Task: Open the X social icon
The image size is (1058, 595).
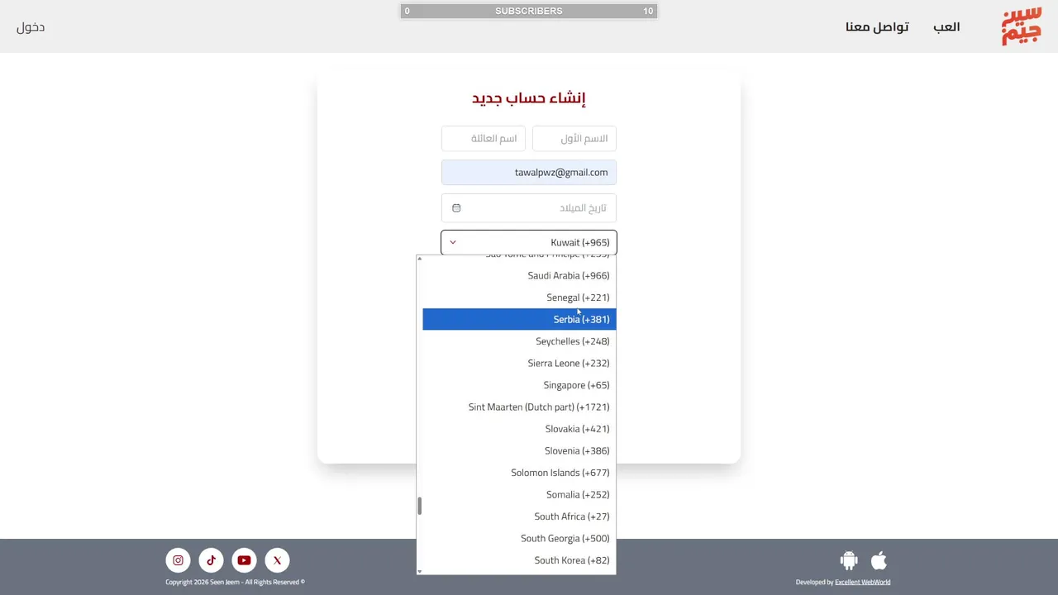Action: 277,560
